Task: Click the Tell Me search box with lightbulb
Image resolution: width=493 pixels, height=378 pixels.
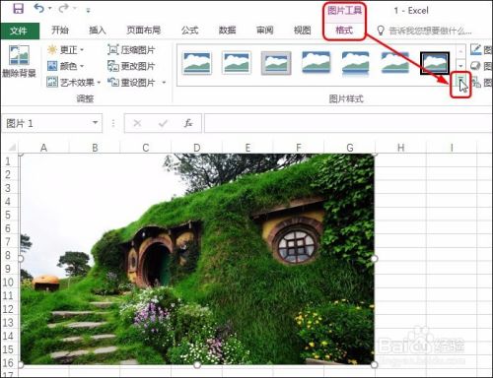Action: [x=425, y=31]
